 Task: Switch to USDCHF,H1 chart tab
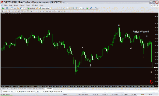tap(14, 89)
